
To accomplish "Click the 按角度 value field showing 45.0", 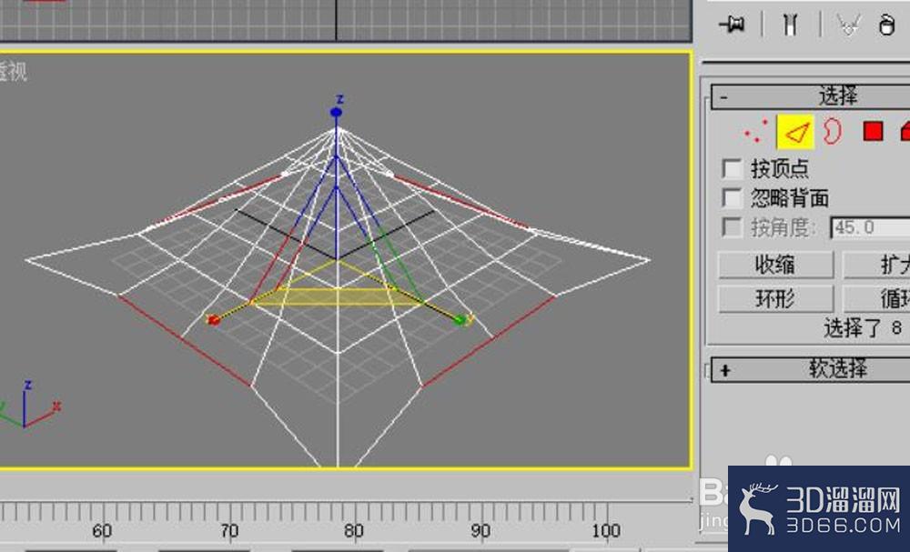I will click(x=869, y=227).
